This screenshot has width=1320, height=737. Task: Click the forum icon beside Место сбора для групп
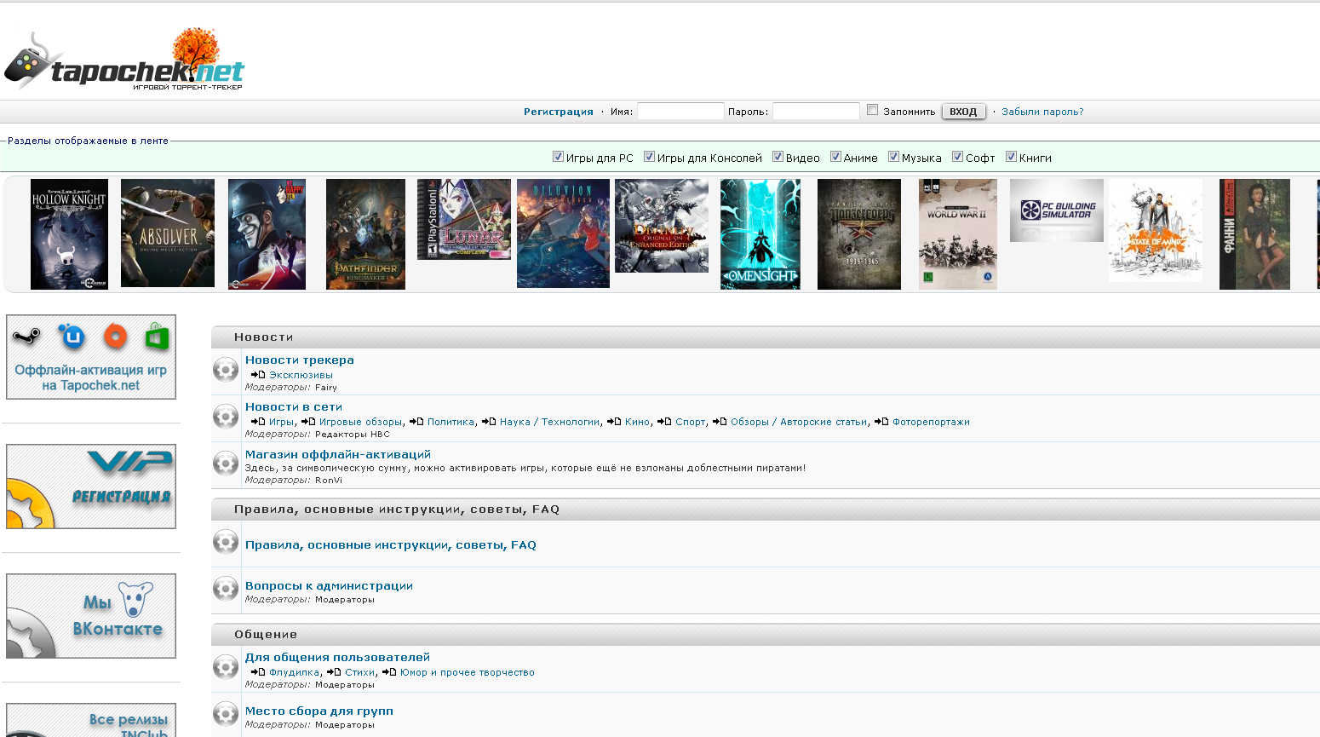point(226,714)
